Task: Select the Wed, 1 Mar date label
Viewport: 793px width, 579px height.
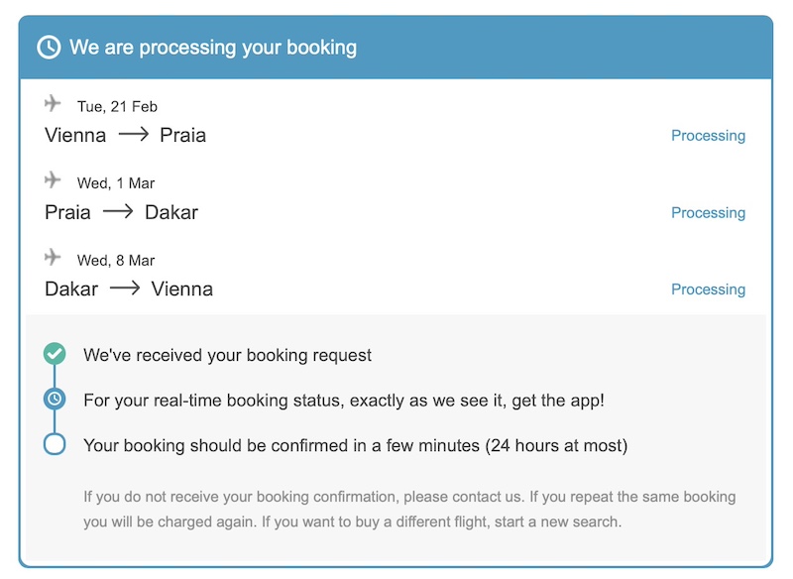Action: pyautogui.click(x=116, y=183)
